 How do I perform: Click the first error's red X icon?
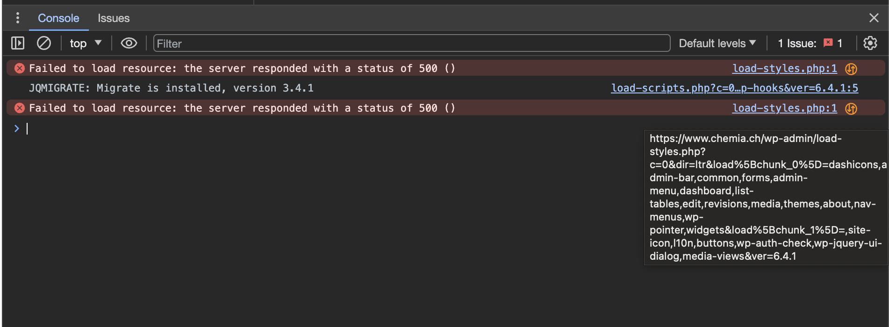click(20, 69)
